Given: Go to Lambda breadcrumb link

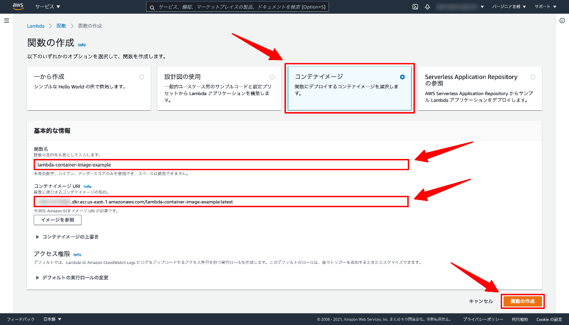Looking at the screenshot, I should point(36,26).
